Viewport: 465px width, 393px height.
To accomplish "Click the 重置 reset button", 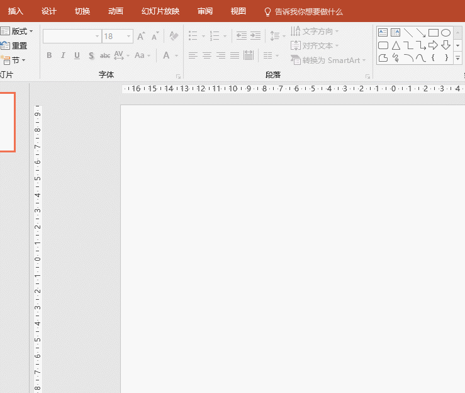I will [14, 46].
